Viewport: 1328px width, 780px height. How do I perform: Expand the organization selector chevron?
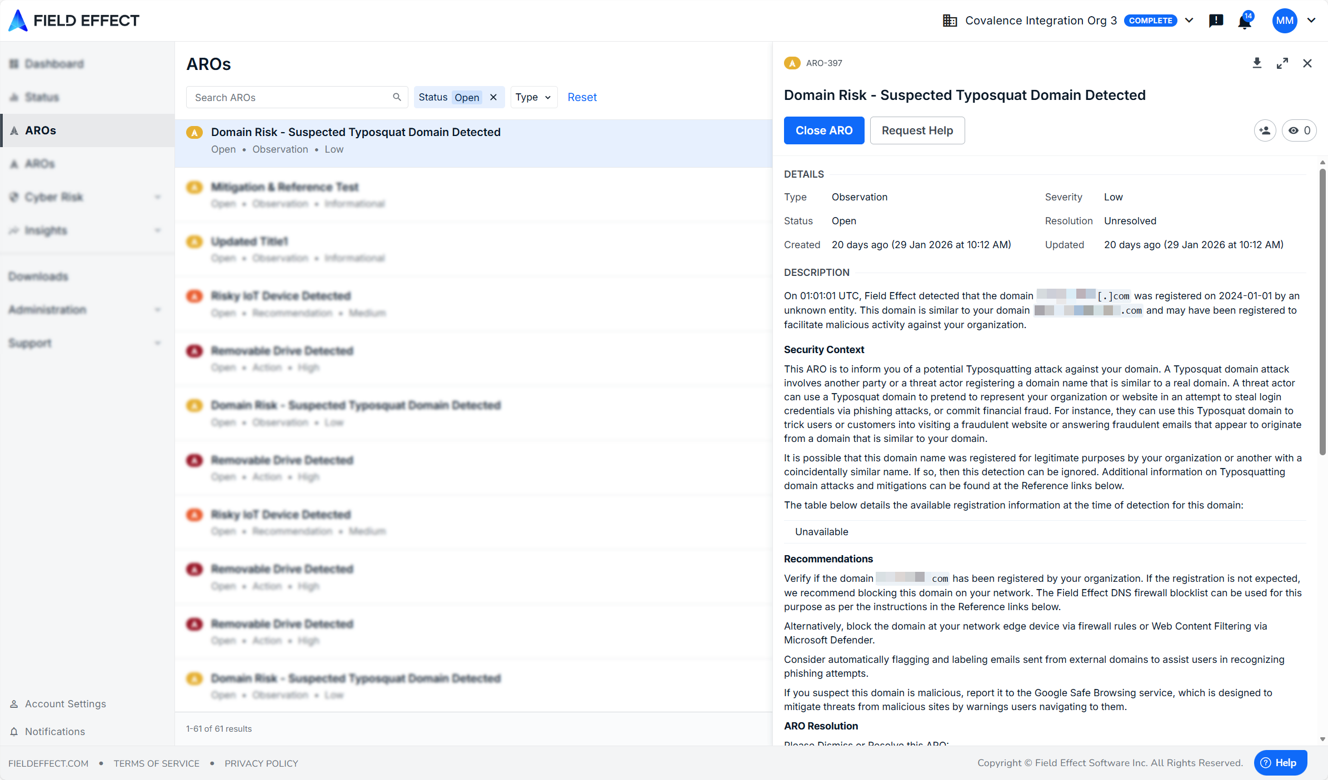[1189, 21]
